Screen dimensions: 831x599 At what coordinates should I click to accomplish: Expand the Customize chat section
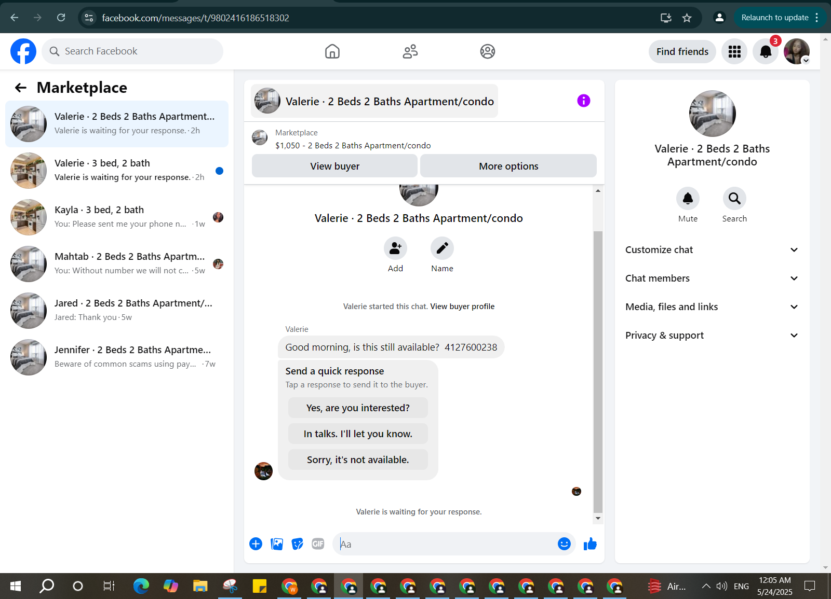[712, 250]
